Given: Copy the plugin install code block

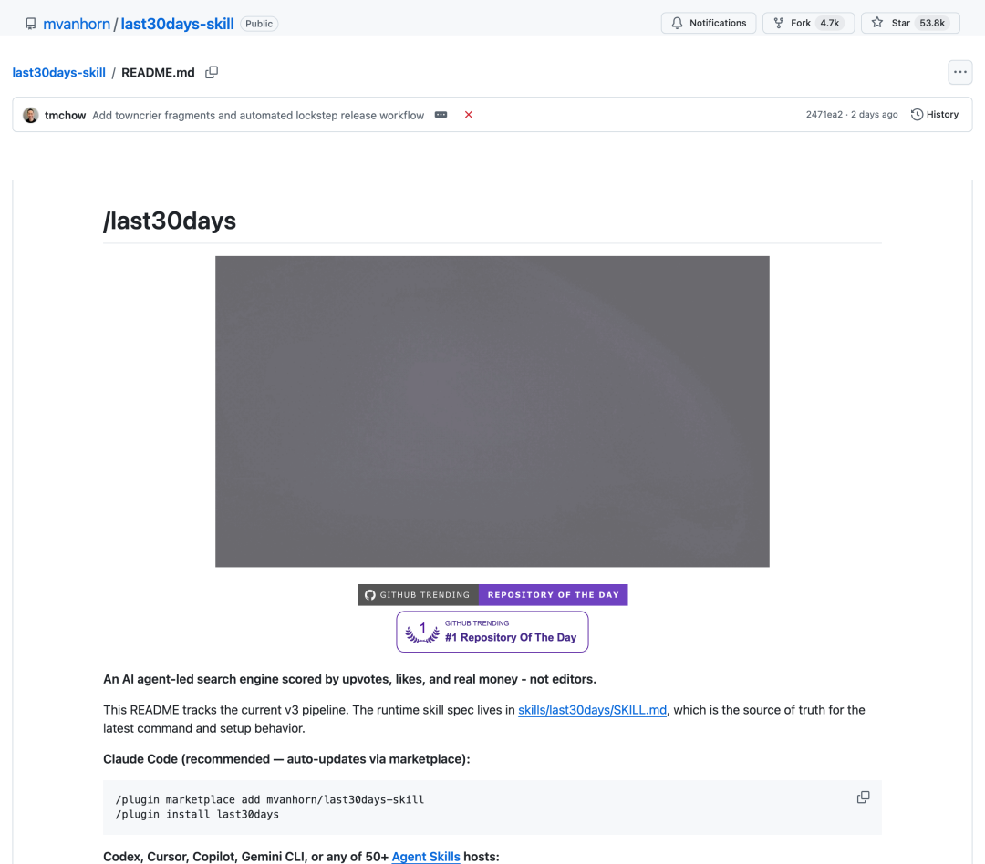Looking at the screenshot, I should click(863, 797).
